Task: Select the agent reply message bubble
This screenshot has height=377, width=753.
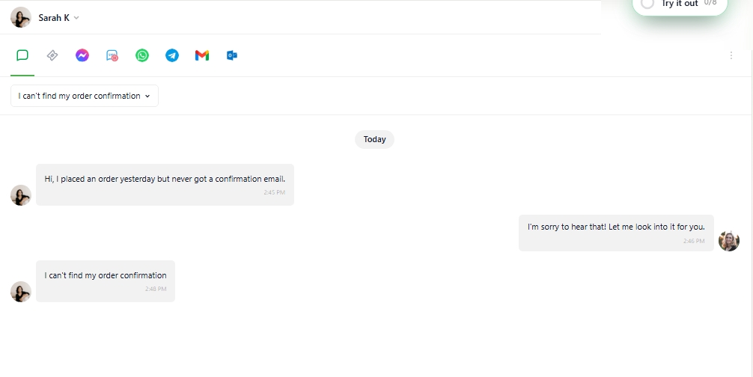Action: pyautogui.click(x=616, y=233)
